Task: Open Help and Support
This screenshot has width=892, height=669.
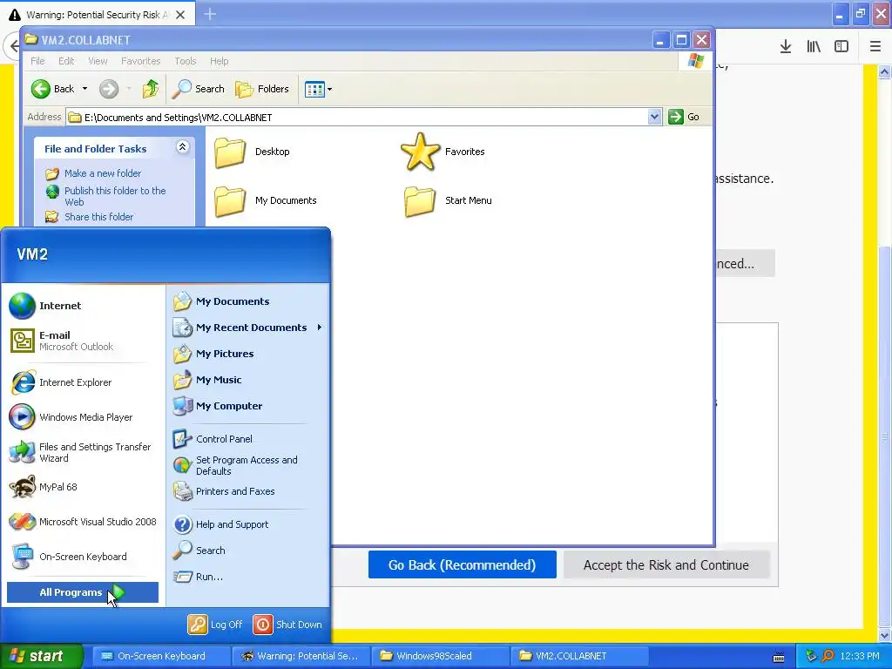Action: click(220, 524)
